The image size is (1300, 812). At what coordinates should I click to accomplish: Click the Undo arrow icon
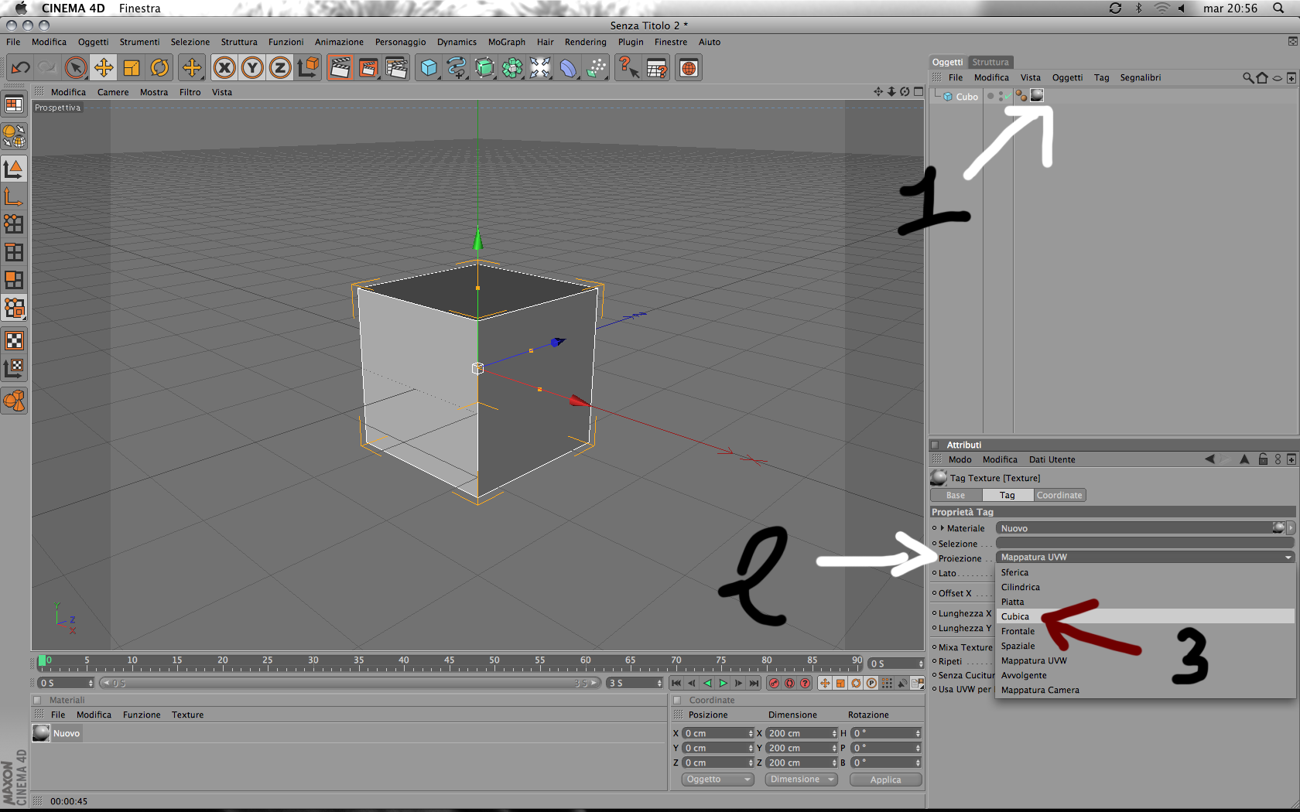click(20, 68)
